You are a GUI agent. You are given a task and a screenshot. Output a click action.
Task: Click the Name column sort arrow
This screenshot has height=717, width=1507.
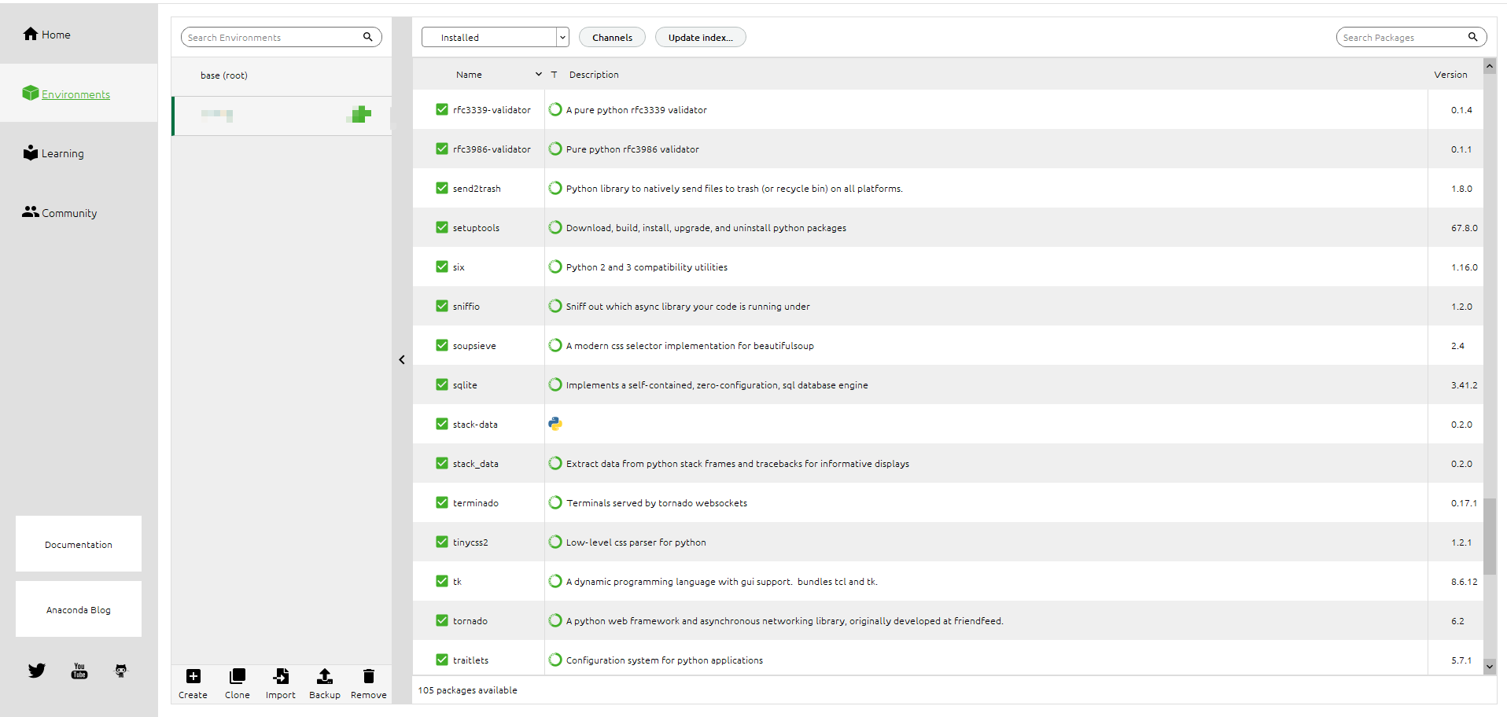tap(539, 75)
